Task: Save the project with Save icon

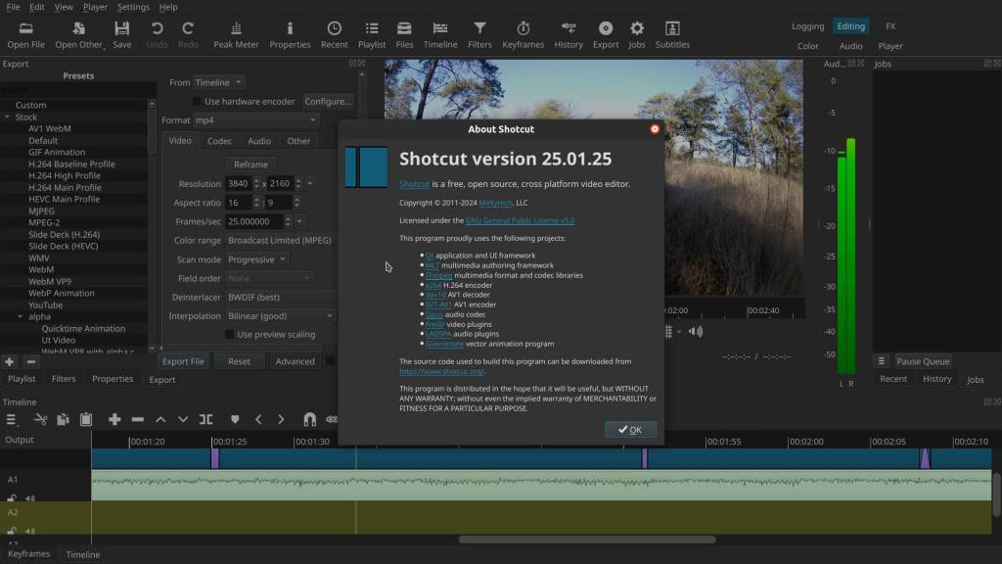Action: click(121, 35)
